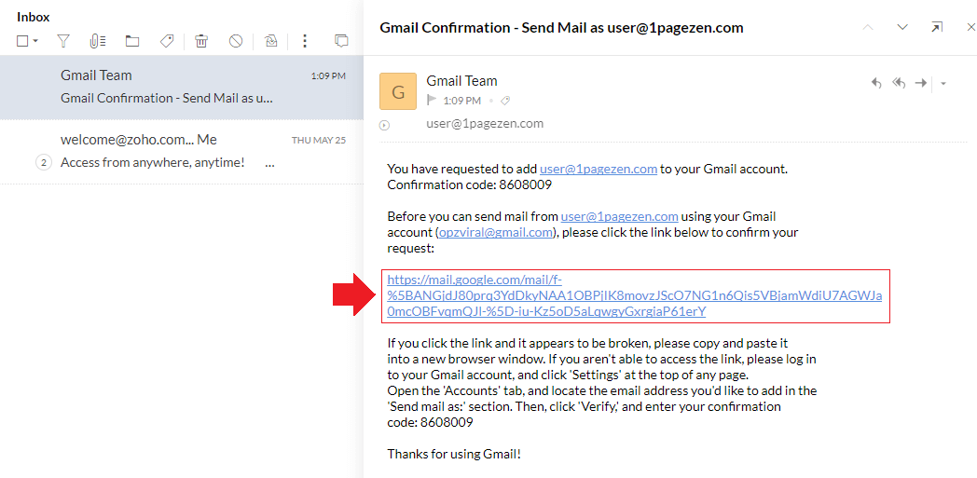Viewport: 977px width, 478px height.
Task: Click the Reply All icon
Action: click(899, 84)
